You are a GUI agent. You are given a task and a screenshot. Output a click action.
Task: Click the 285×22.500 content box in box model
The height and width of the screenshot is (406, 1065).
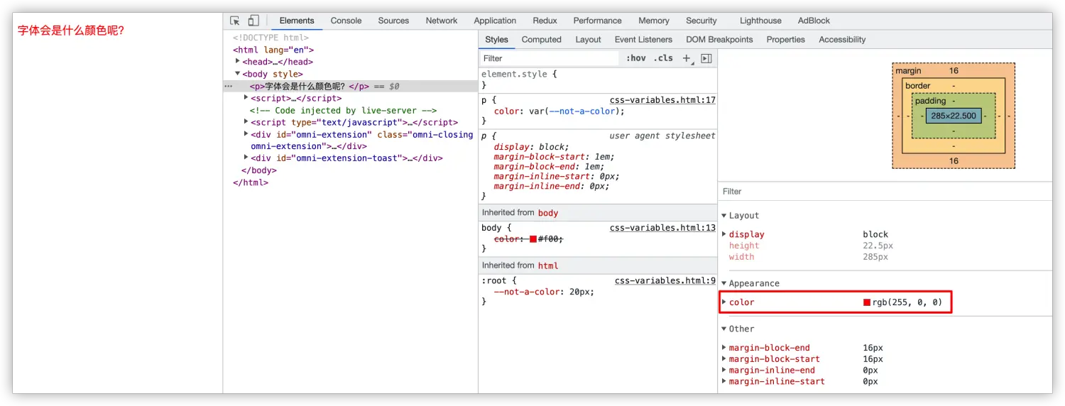pos(954,116)
